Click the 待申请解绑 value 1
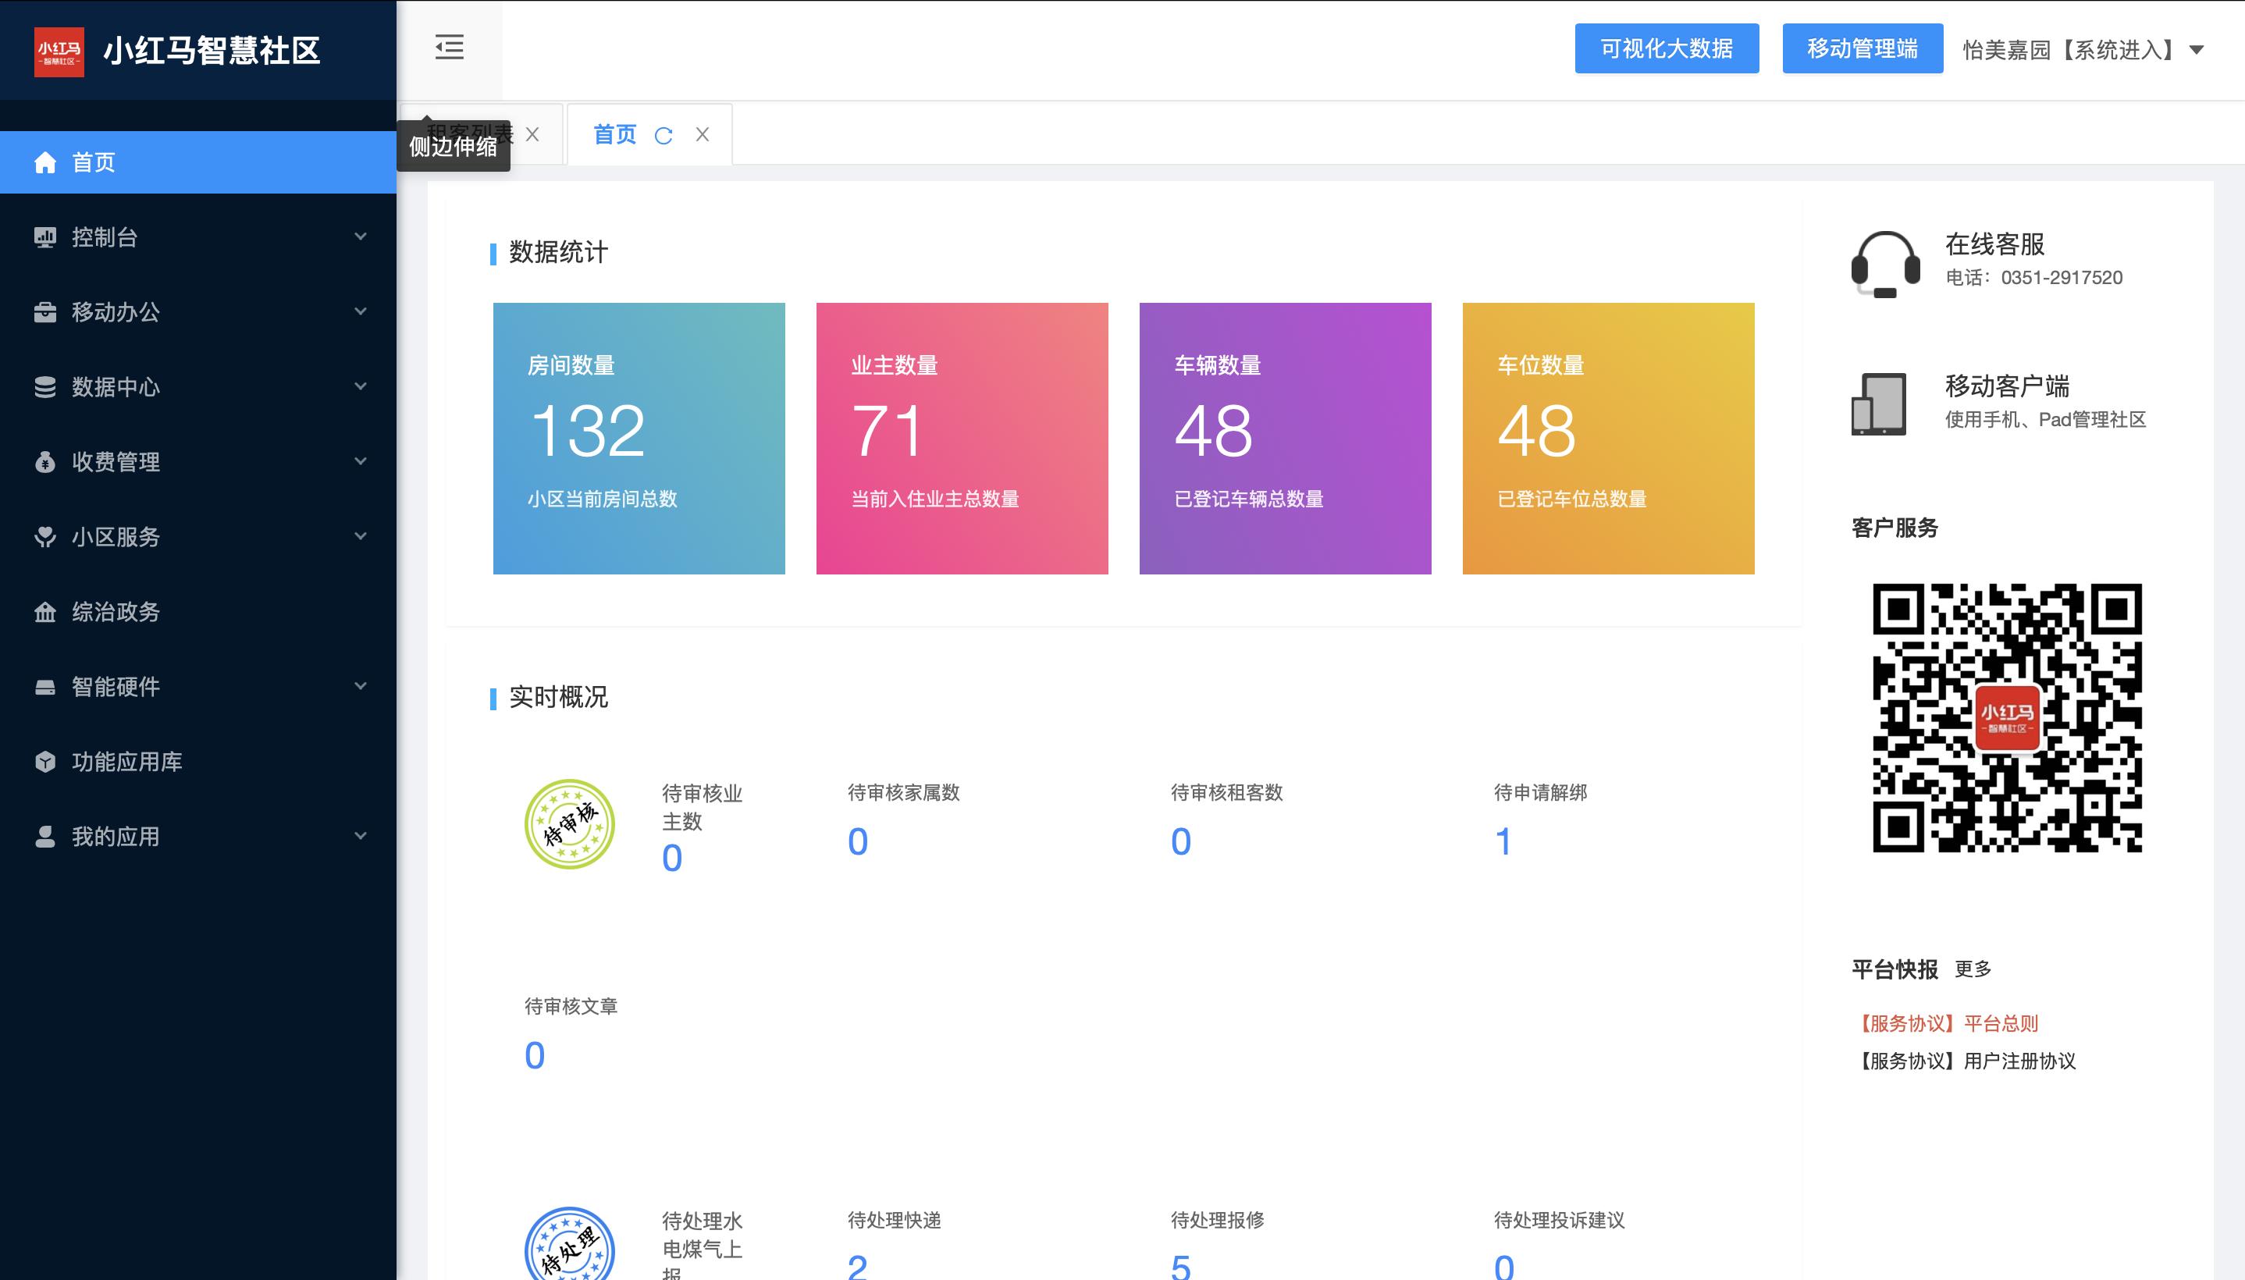2245x1280 pixels. pyautogui.click(x=1504, y=842)
